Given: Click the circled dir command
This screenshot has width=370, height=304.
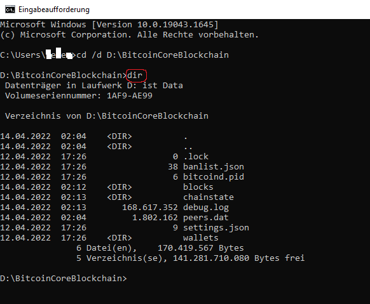Looking at the screenshot, I should click(x=135, y=76).
